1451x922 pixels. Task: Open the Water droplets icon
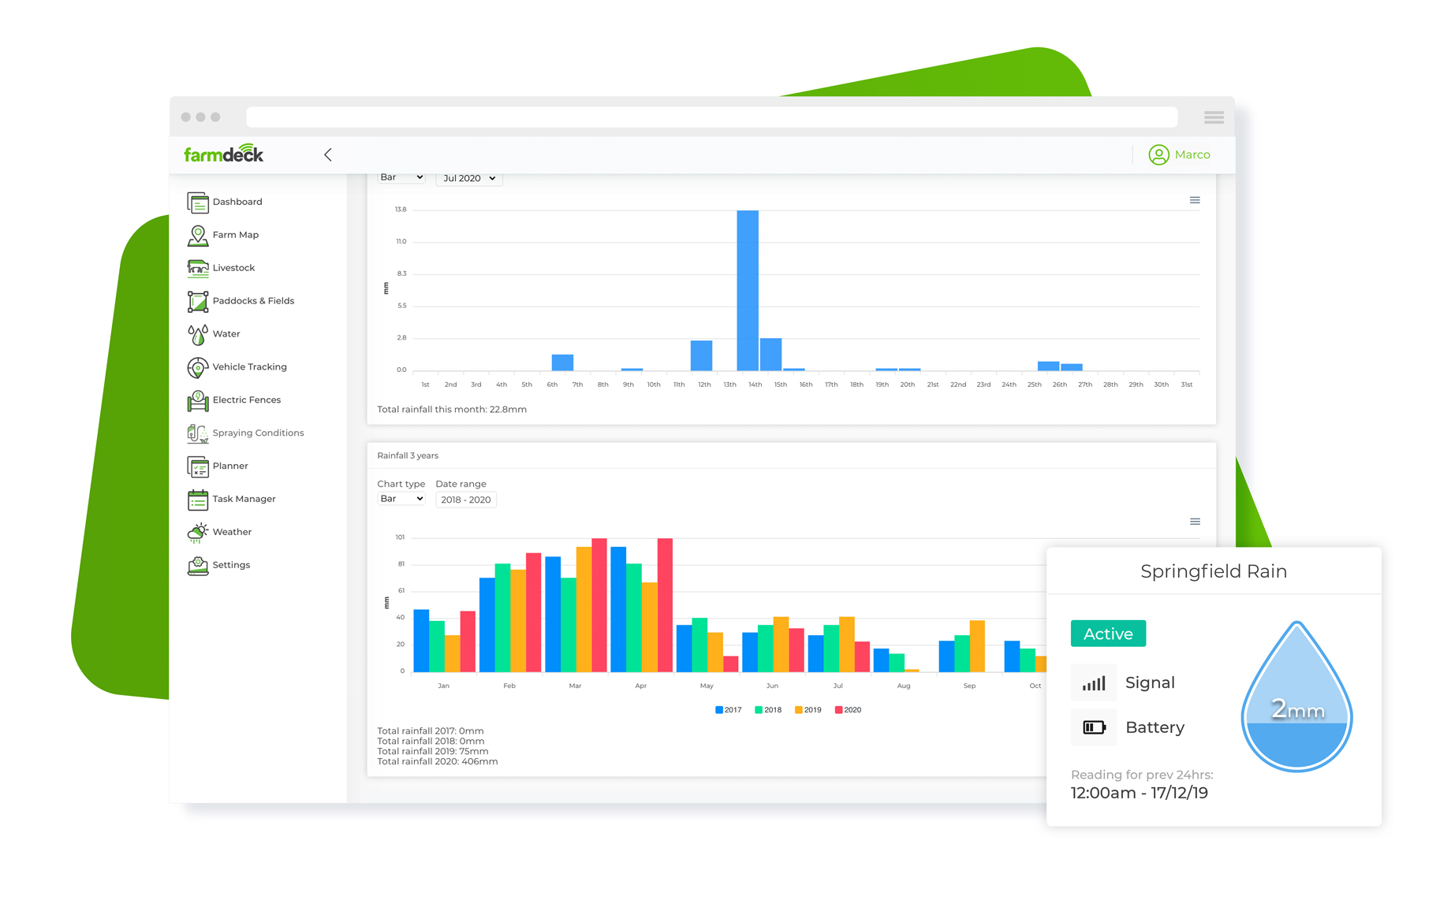pos(197,335)
